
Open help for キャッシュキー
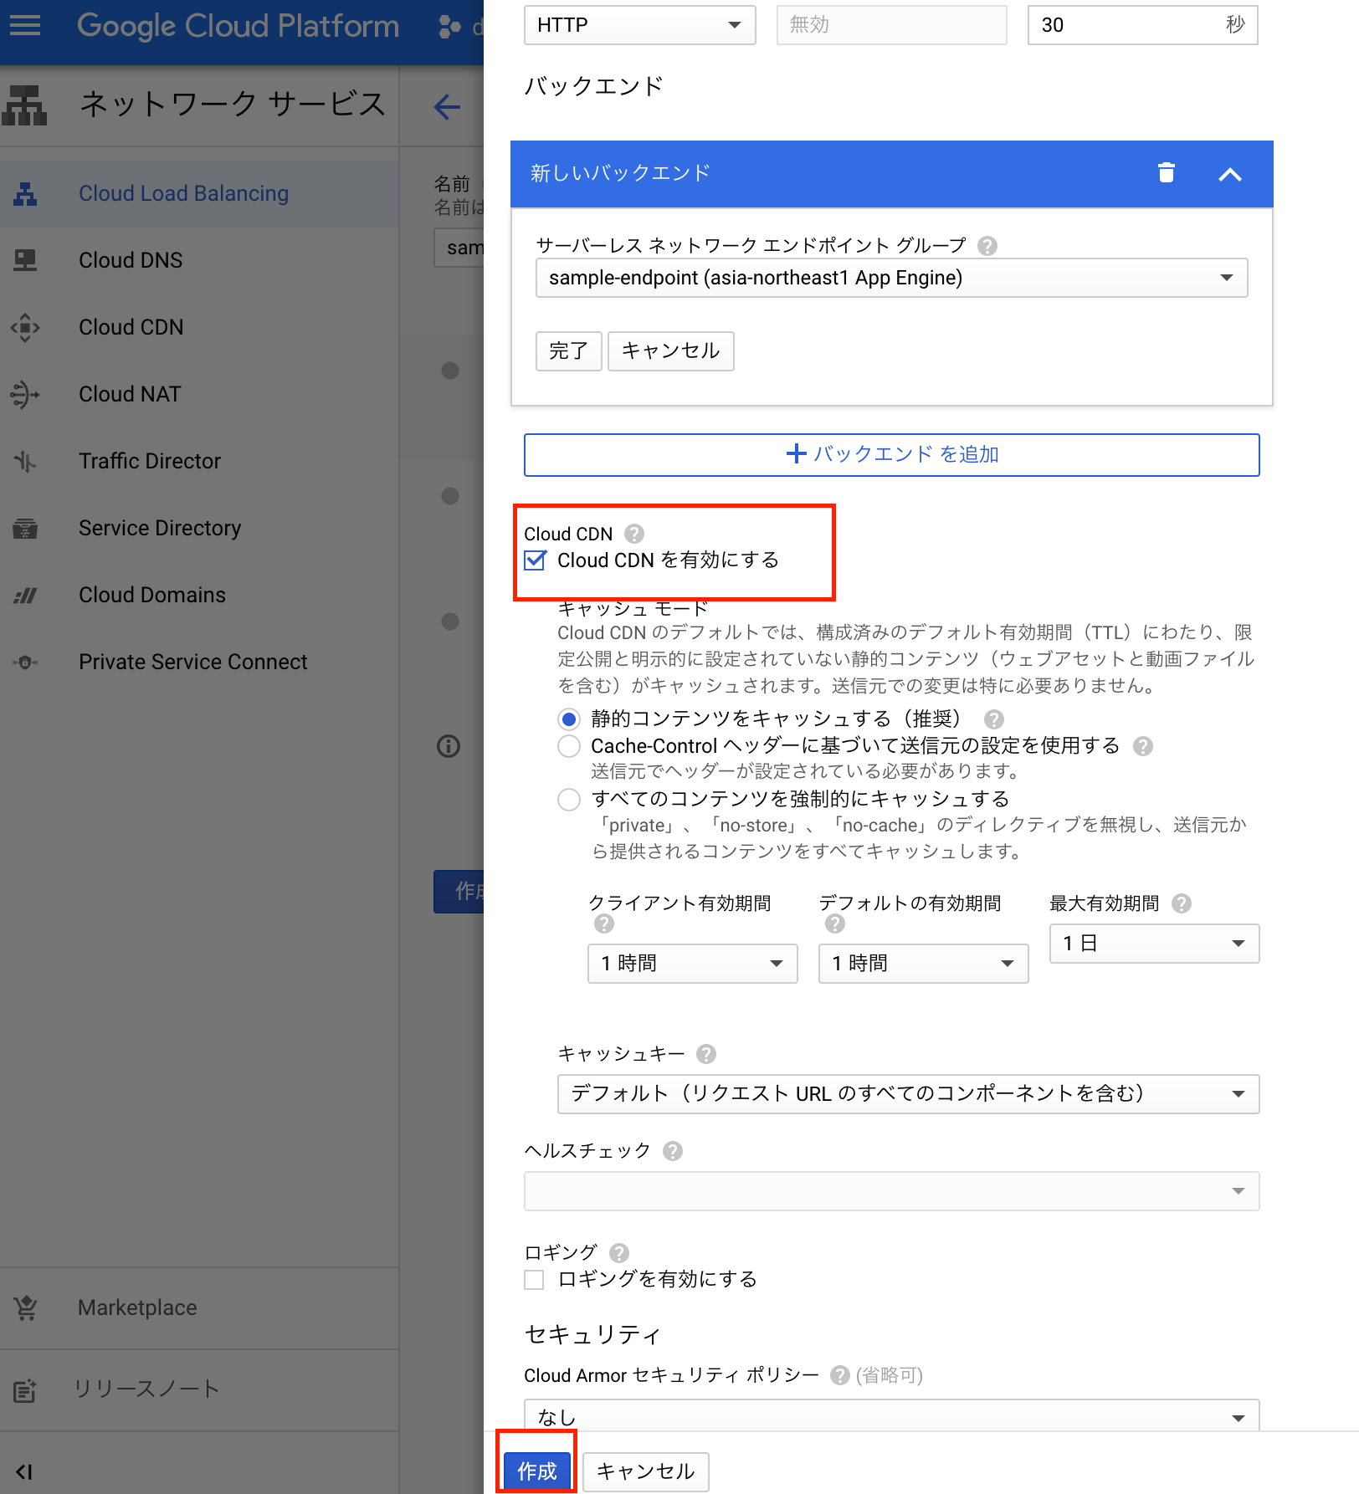click(706, 1053)
